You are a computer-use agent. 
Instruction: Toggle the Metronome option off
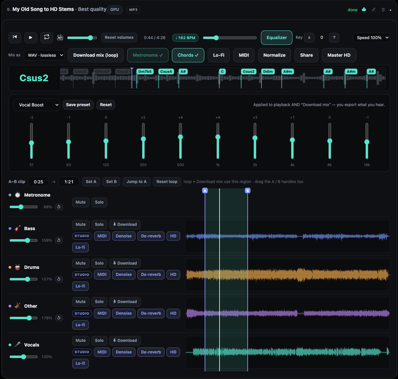point(148,55)
